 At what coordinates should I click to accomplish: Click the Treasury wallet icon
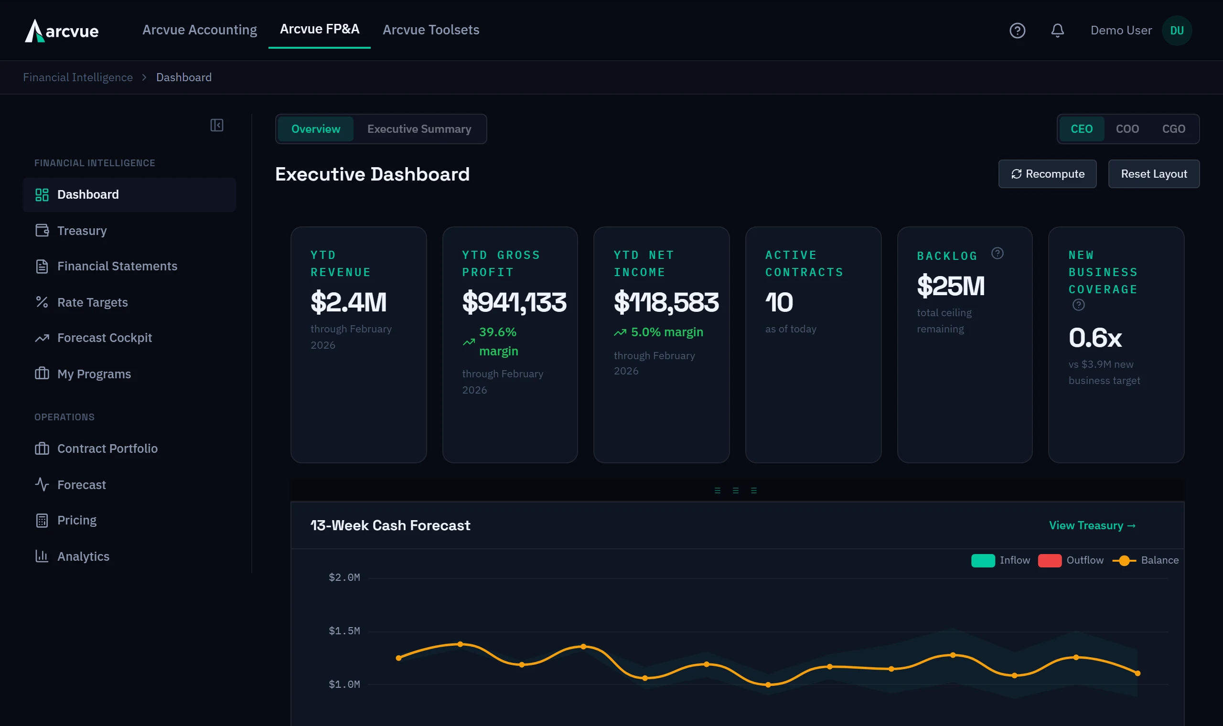(42, 230)
